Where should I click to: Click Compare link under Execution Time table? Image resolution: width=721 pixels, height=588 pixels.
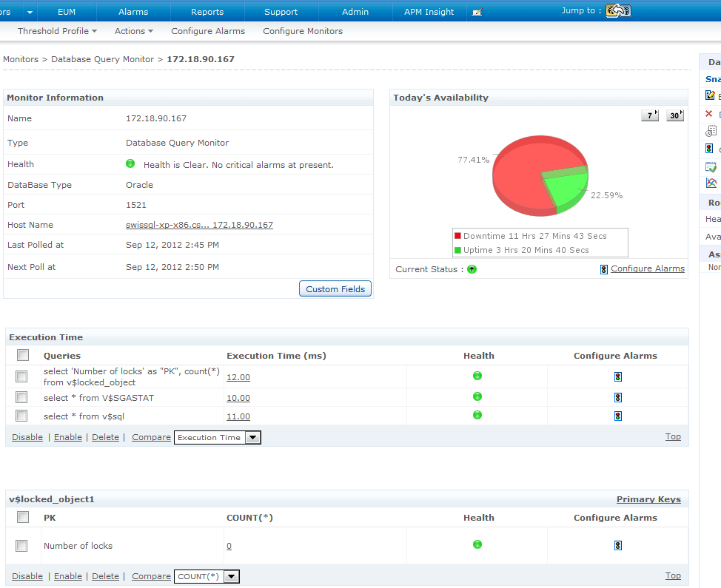coord(151,437)
